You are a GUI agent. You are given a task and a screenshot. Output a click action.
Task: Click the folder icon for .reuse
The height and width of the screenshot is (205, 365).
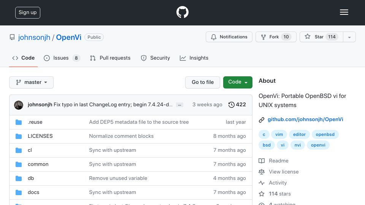(x=19, y=122)
